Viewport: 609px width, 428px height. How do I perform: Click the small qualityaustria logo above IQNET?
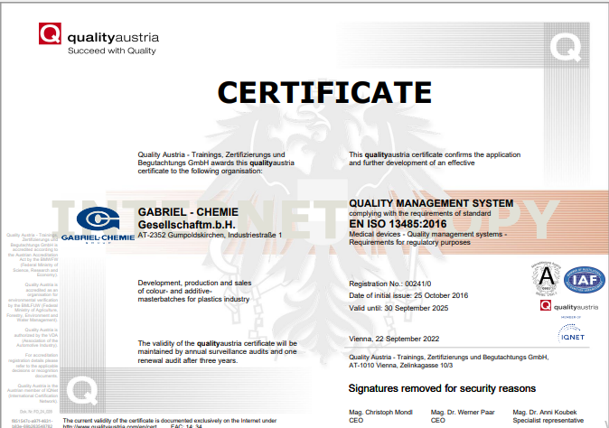[569, 306]
